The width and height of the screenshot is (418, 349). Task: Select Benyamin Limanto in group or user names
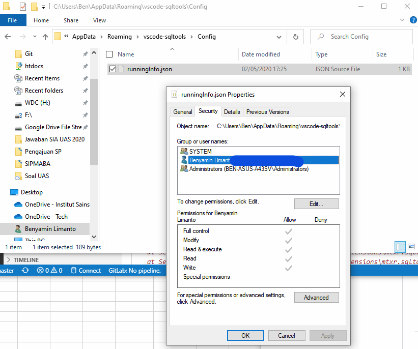coord(209,160)
